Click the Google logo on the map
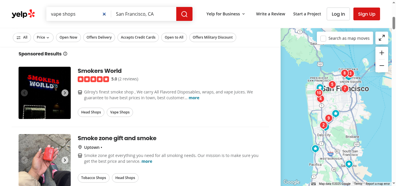Image resolution: width=396 pixels, height=186 pixels. click(292, 182)
